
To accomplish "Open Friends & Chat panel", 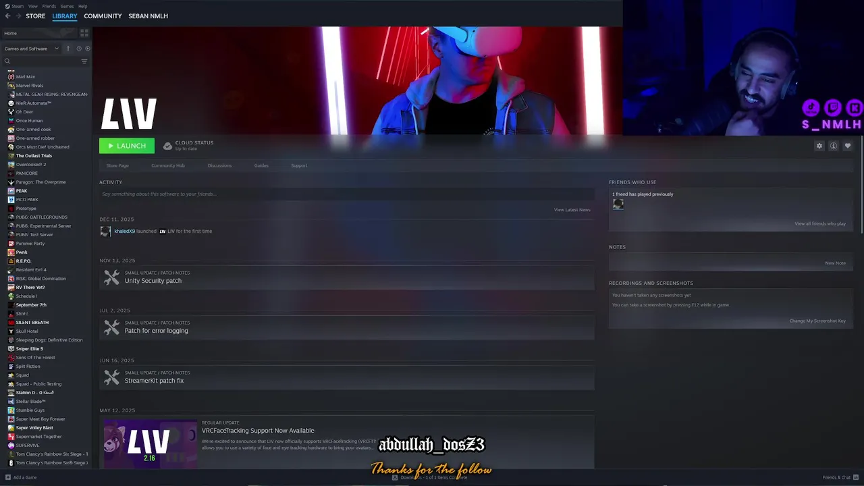I will coord(840,477).
